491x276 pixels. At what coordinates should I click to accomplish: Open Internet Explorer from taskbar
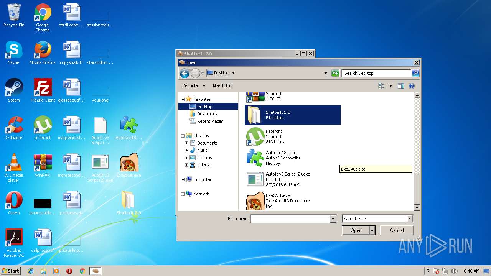(31, 271)
